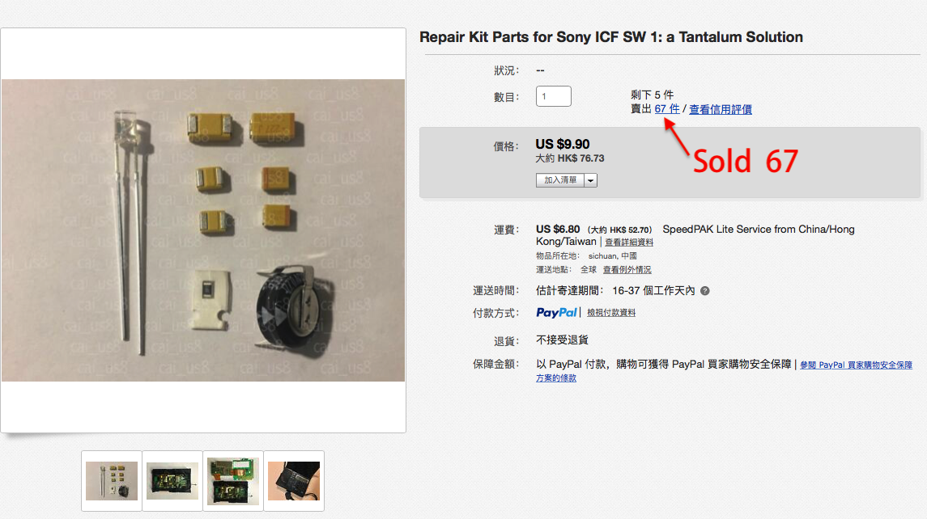Select the fourth thumbnail showing the radio
The width and height of the screenshot is (927, 519).
(294, 481)
